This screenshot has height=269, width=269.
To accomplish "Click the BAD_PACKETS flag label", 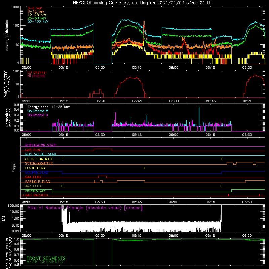I will point(37,195).
